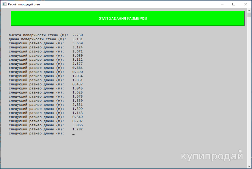The width and height of the screenshot is (252, 169).
Task: Maximize the Расчёт площадей стен window
Action: [x=233, y=4]
